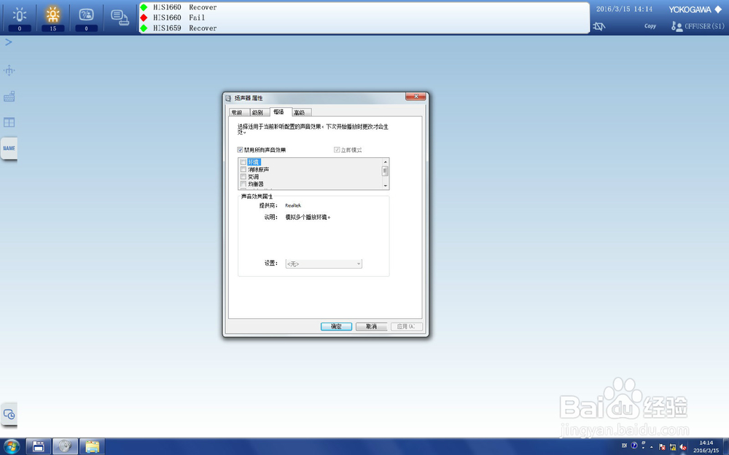This screenshot has height=455, width=729.
Task: Check the 变调 effect checkbox
Action: (243, 177)
